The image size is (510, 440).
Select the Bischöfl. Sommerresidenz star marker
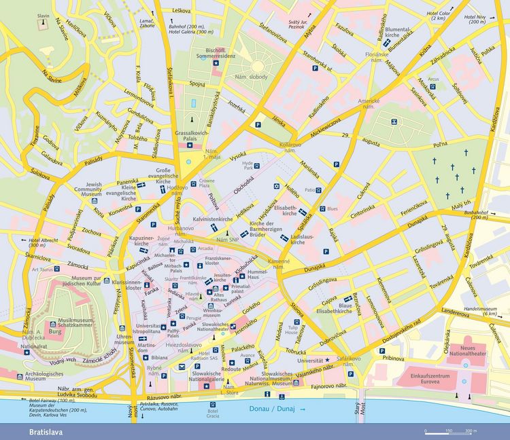click(216, 63)
